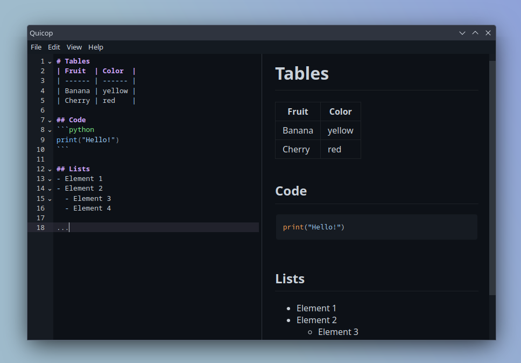Collapse the fold at line 12
This screenshot has height=363, width=521.
point(50,170)
